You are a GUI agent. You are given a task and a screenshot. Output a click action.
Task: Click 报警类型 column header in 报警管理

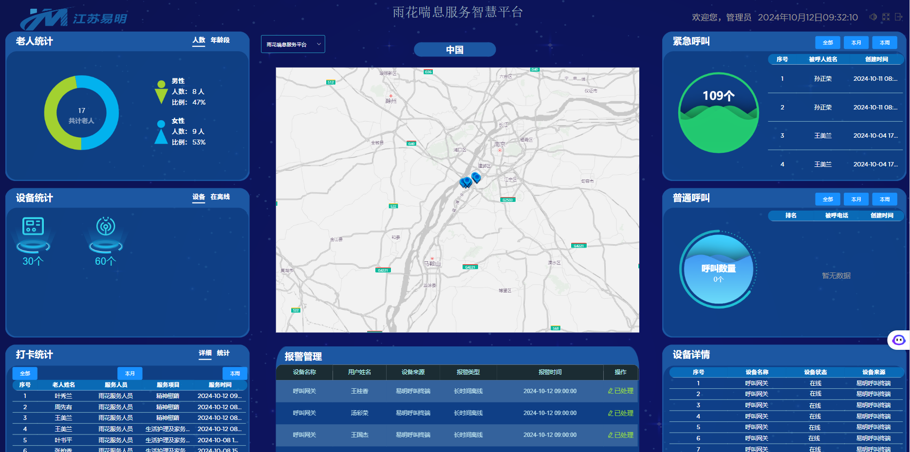click(x=468, y=372)
